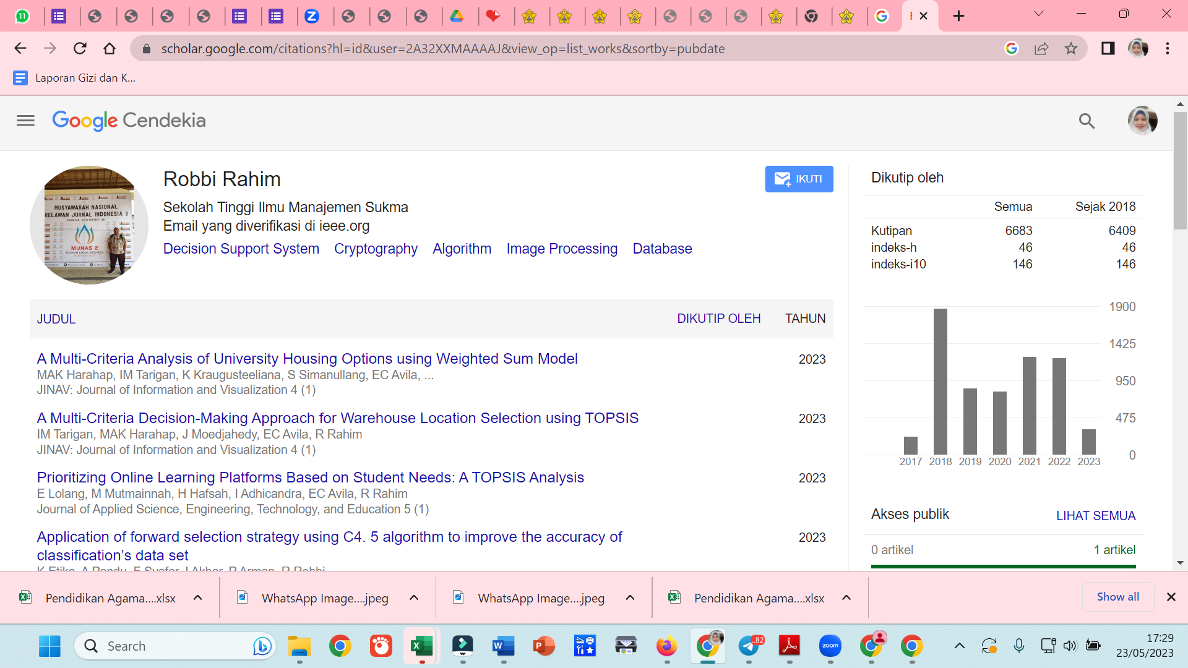
Task: Open File Explorer from taskbar
Action: 299,646
